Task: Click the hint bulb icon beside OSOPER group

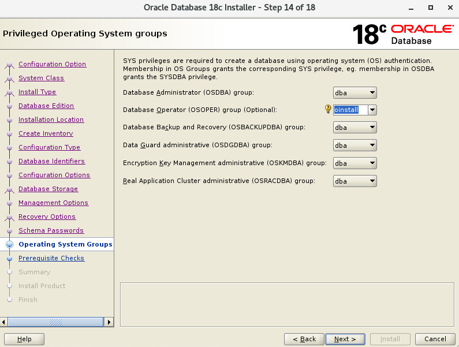Action: [328, 109]
